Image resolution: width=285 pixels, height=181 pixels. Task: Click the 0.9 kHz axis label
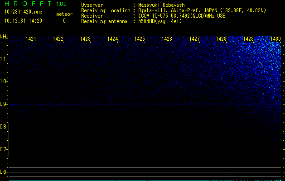4,104
